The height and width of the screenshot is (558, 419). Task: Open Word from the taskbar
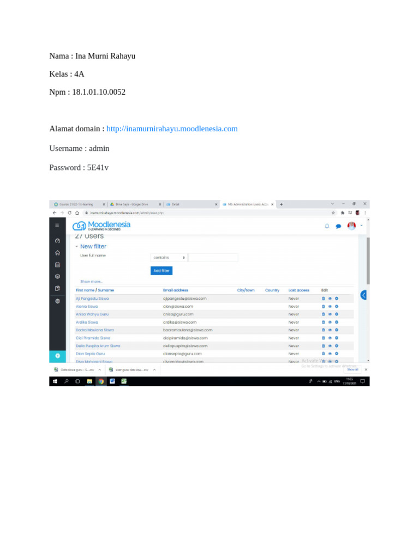click(x=112, y=381)
